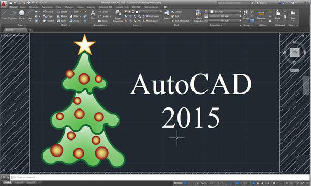Click the Layout2 tab
Image resolution: width=311 pixels, height=186 pixels.
click(31, 182)
